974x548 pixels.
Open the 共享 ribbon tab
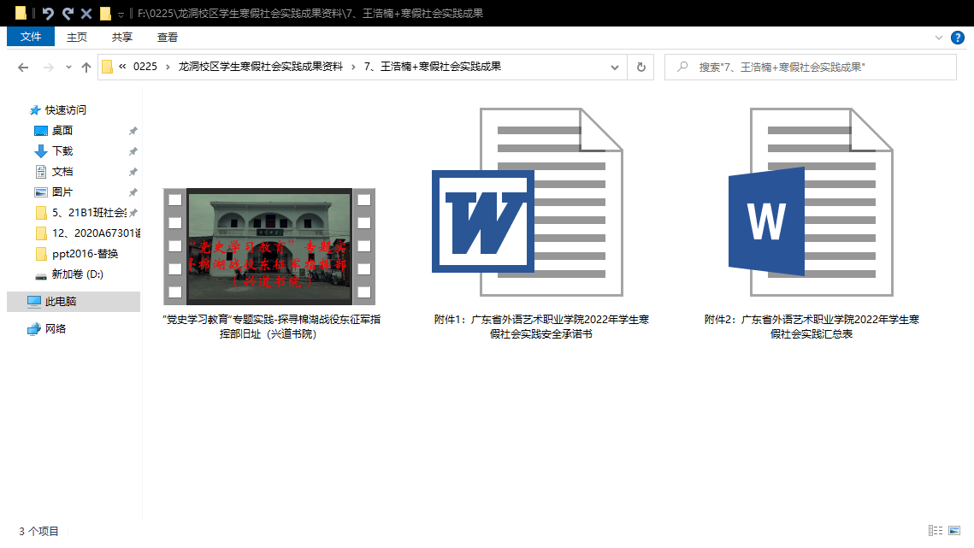point(122,37)
